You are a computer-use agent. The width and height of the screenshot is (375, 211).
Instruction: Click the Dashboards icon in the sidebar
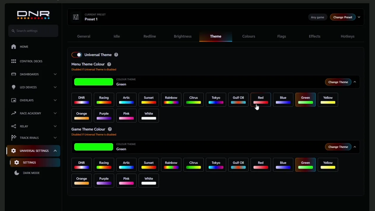coord(13,74)
